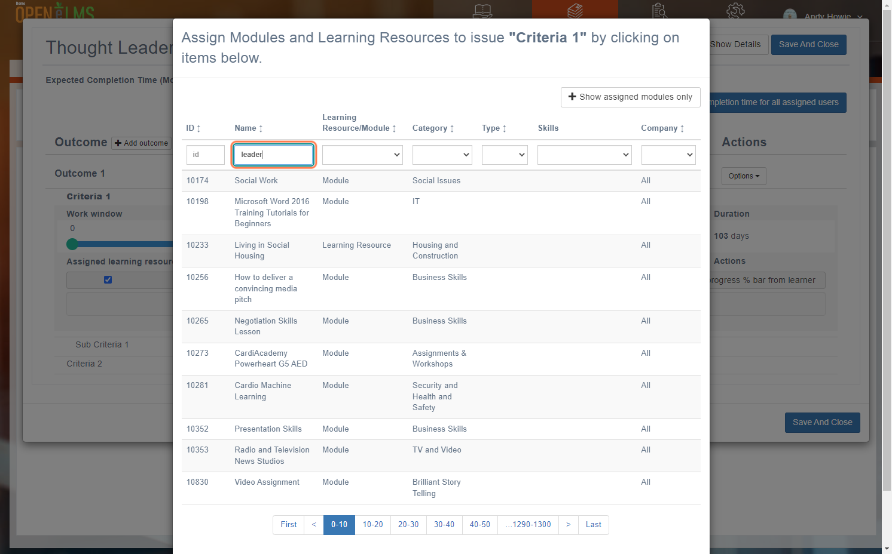Select the Social Work module row
892x554 pixels.
(441, 181)
